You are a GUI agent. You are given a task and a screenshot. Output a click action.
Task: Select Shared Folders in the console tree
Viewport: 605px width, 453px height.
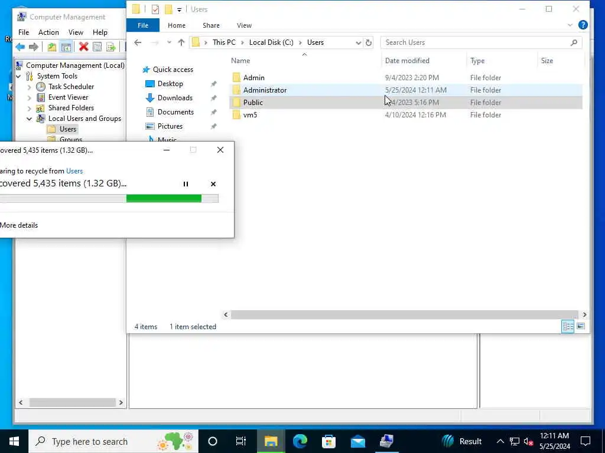tap(71, 108)
